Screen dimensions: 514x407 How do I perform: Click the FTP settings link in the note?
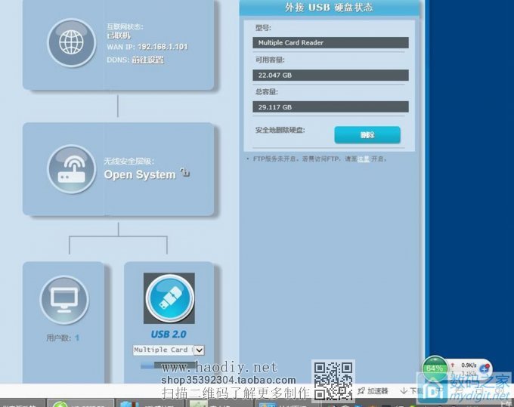click(x=363, y=159)
